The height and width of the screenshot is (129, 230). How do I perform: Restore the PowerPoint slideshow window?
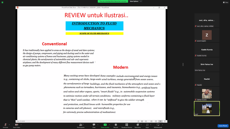coord(159,8)
